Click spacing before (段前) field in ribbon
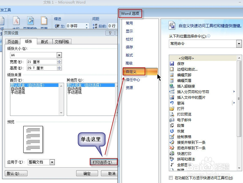This screenshot has height=183, width=243. 112,26
